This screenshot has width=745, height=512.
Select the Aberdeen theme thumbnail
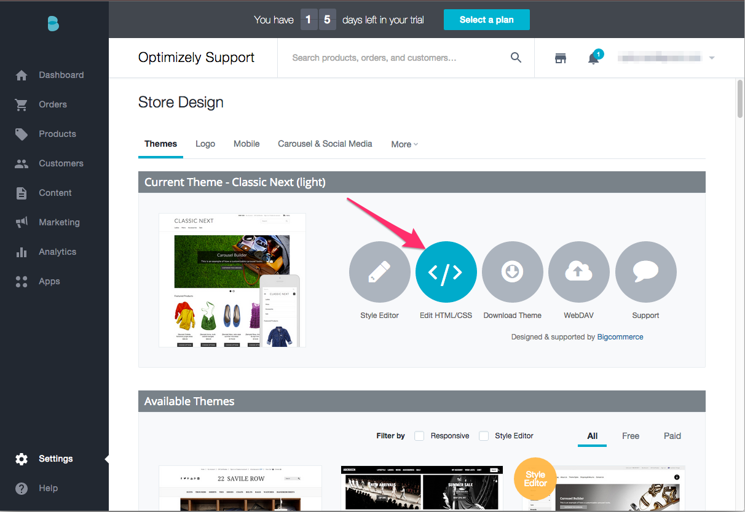point(422,488)
